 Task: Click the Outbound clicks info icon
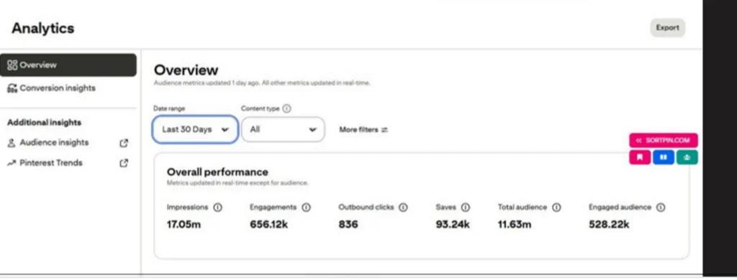point(403,207)
